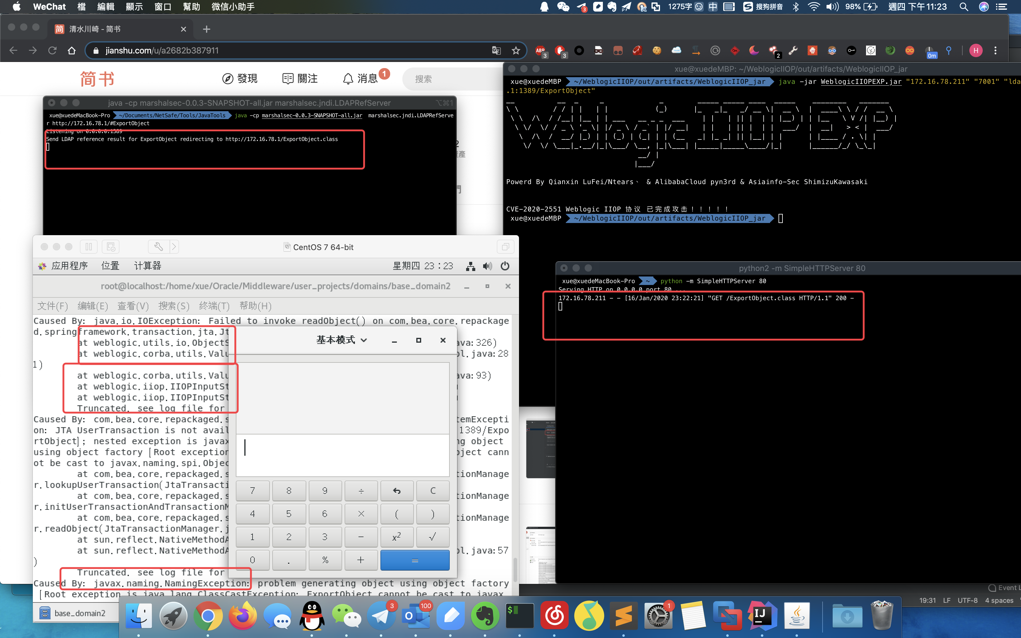
Task: Click the Google Translate icon in address bar
Action: click(496, 51)
